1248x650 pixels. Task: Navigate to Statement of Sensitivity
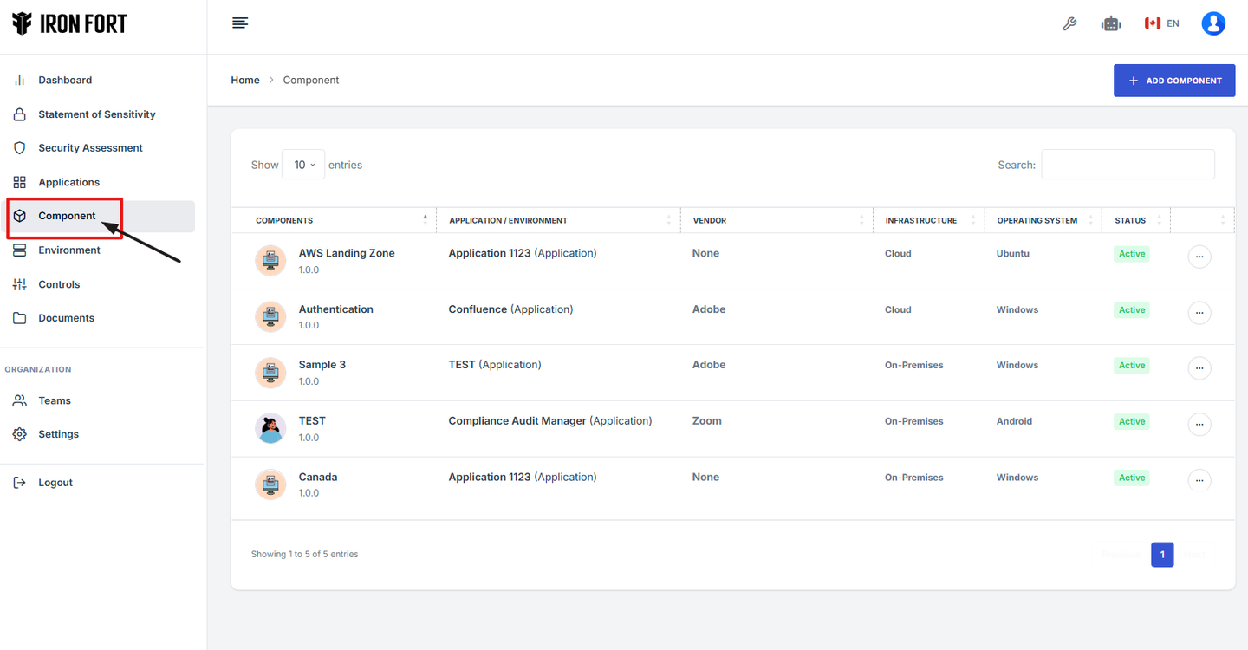(x=96, y=114)
